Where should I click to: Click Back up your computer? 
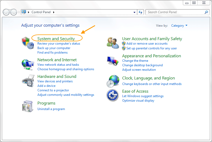[x=54, y=48]
